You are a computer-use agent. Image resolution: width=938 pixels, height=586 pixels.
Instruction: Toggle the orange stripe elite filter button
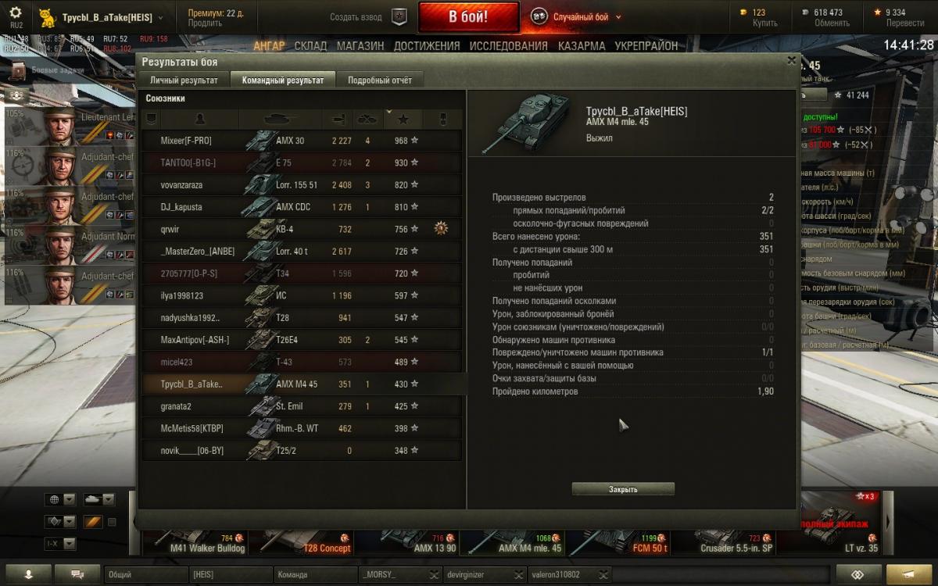pos(92,521)
